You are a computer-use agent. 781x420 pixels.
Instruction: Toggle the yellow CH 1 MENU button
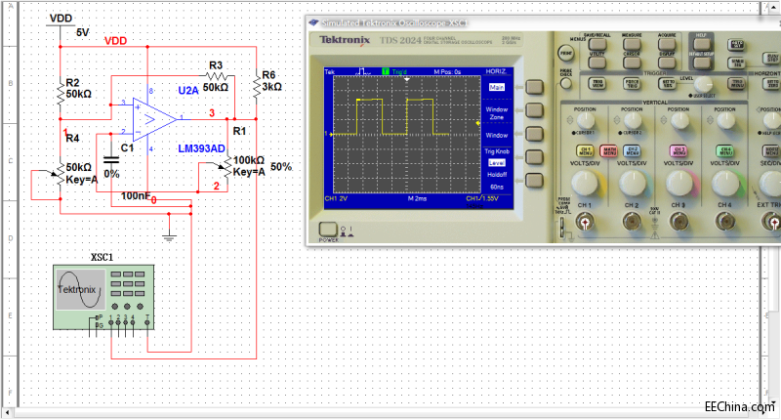585,151
